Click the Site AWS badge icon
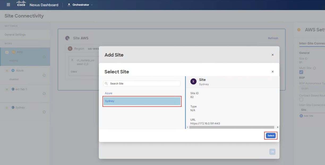This screenshot has width=325, height=165. [x=67, y=38]
